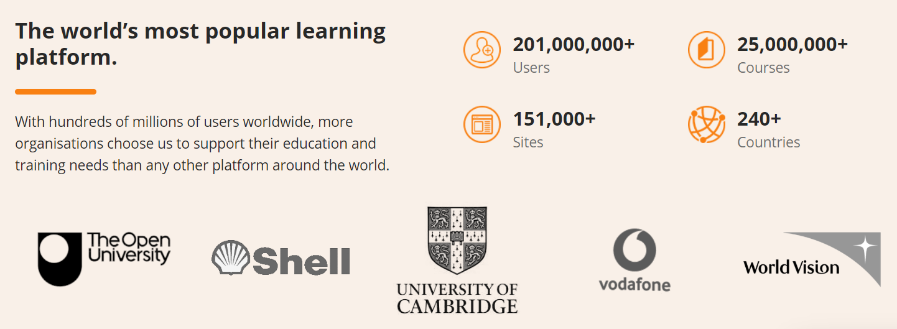Click the Countries globe network icon
Viewport: 897px width, 329px height.
point(707,124)
